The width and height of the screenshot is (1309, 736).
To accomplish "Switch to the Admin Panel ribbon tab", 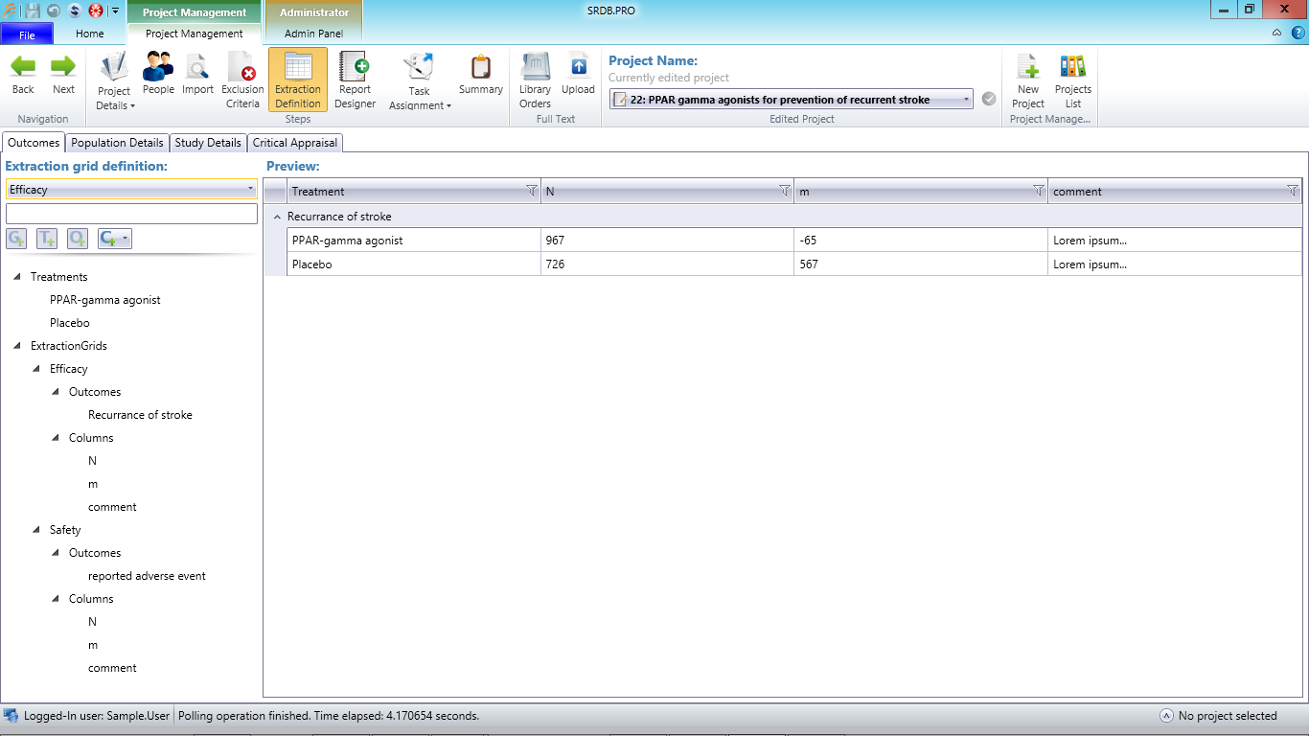I will click(313, 34).
